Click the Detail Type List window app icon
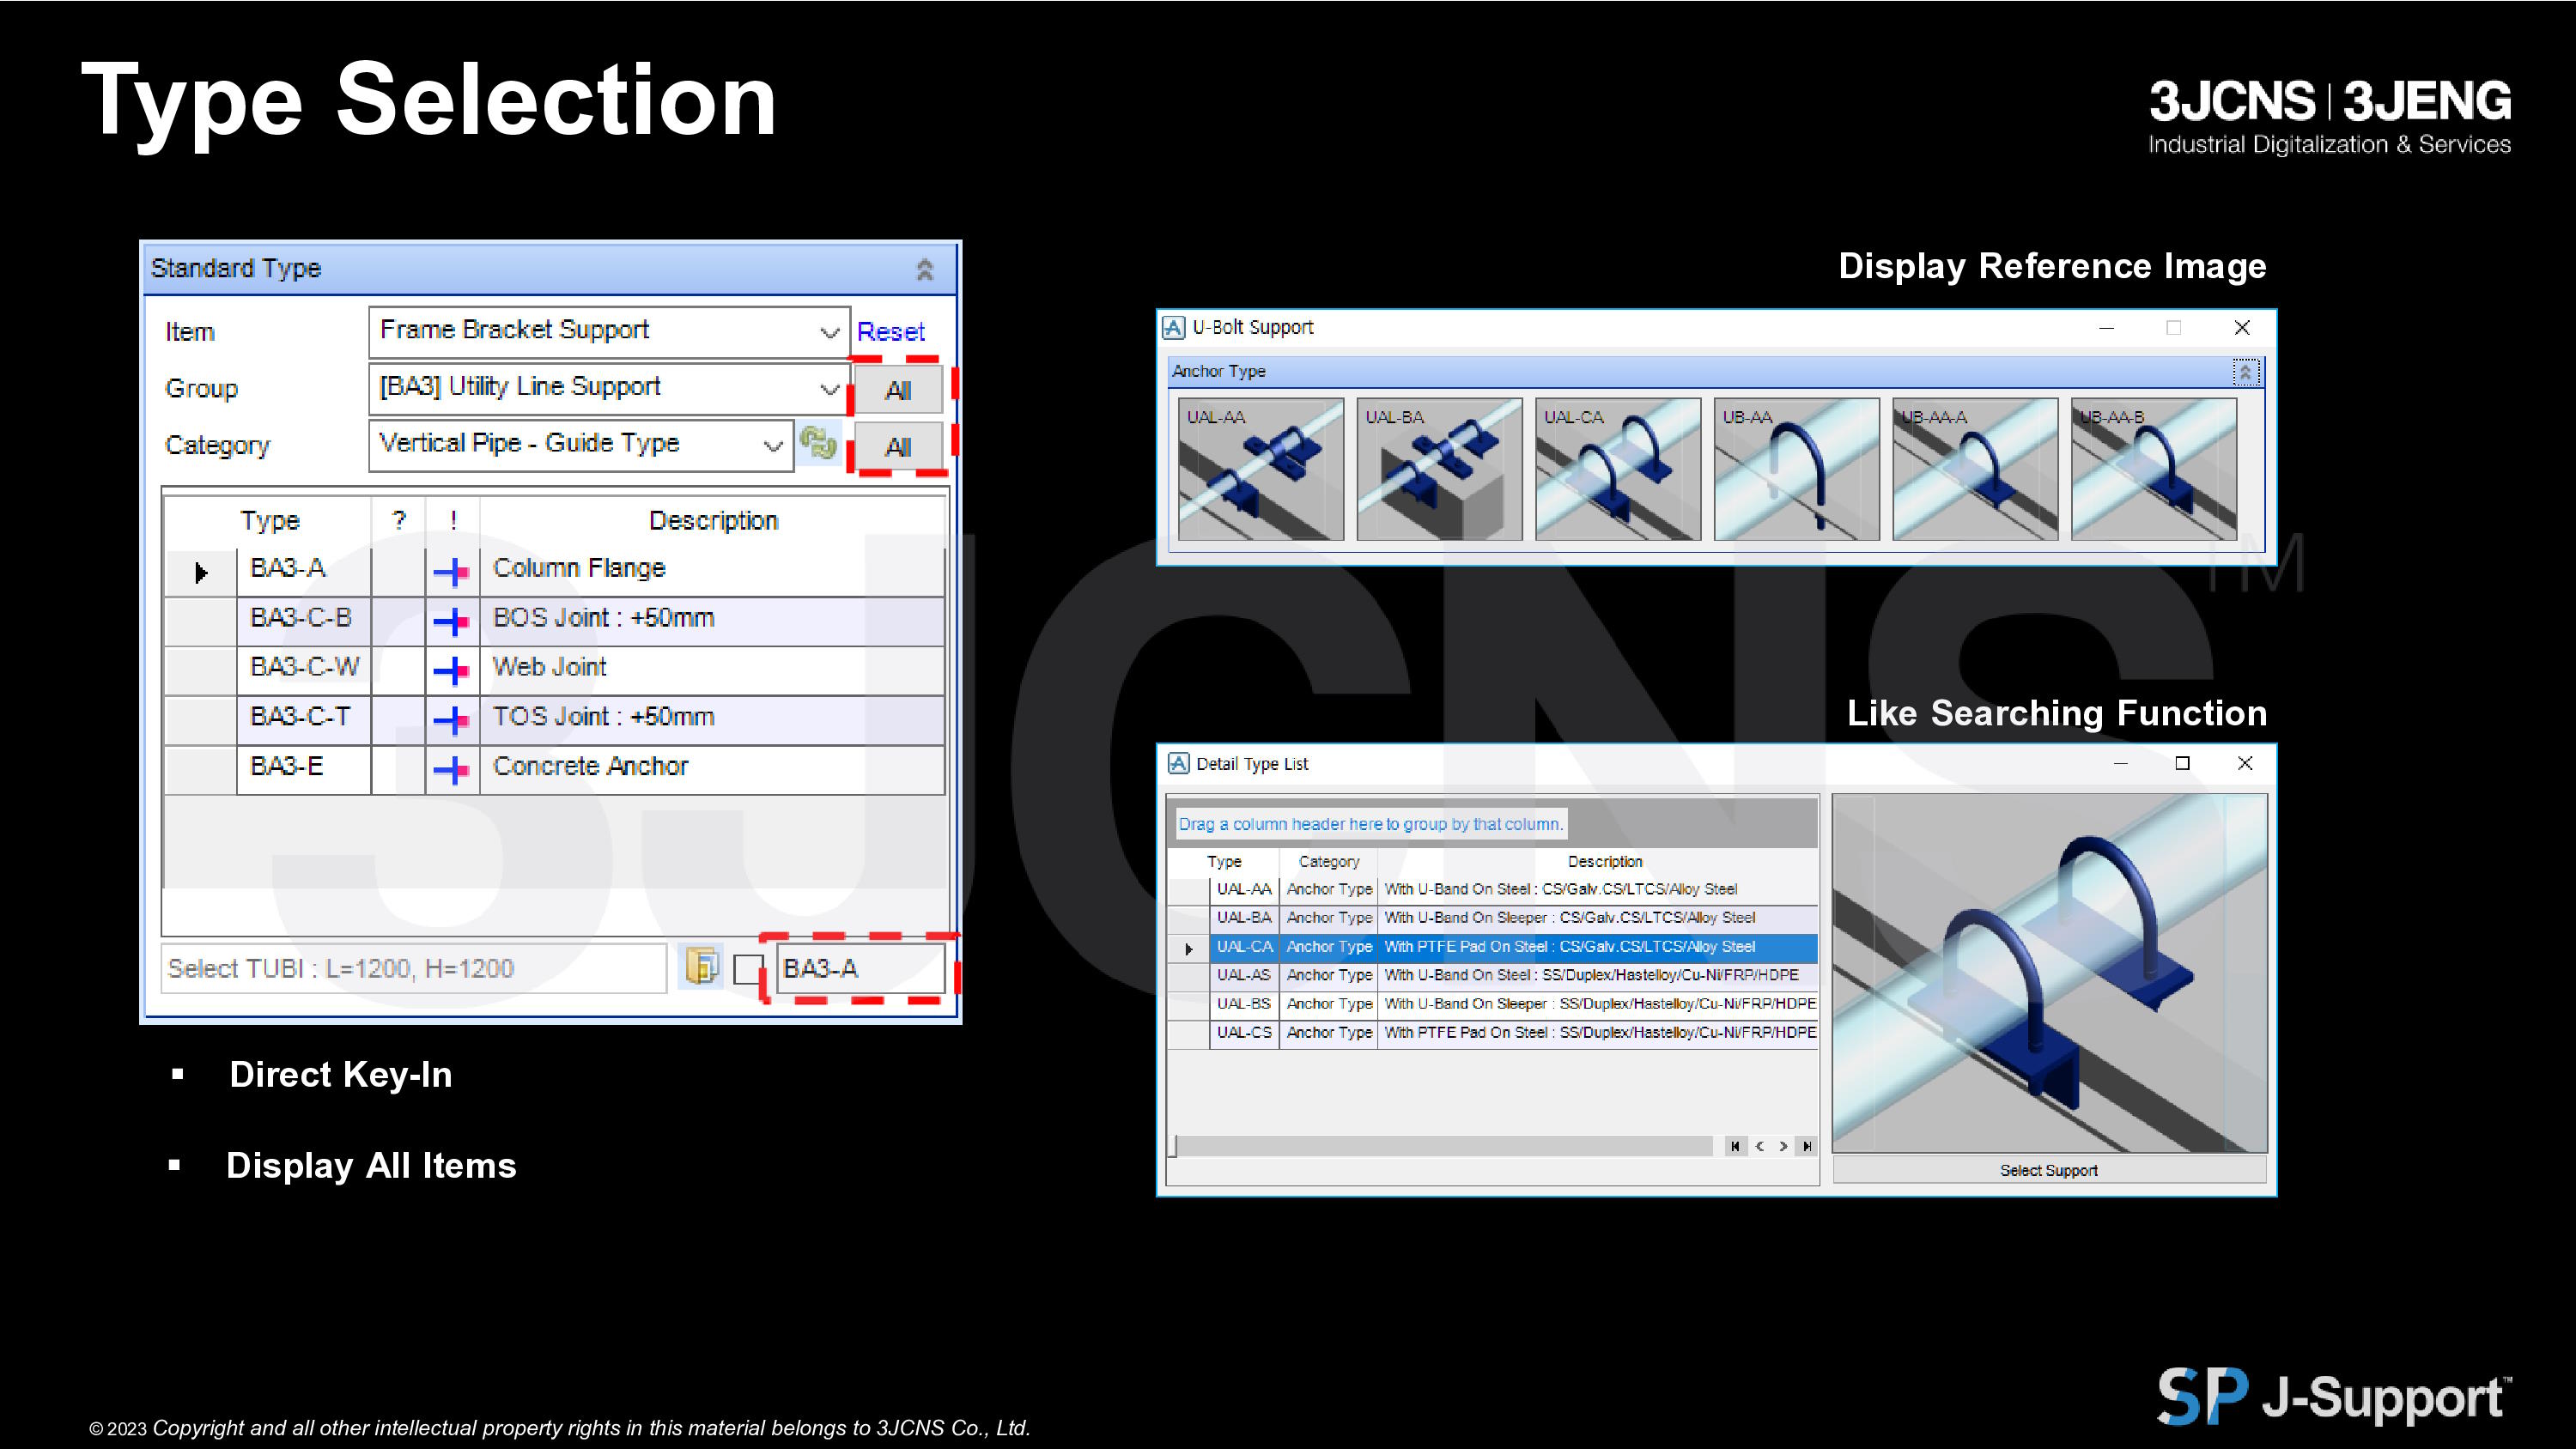The width and height of the screenshot is (2576, 1449). point(1178,764)
